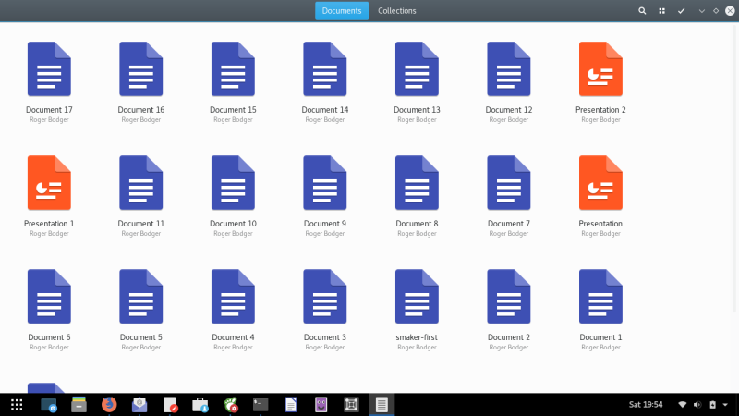This screenshot has width=739, height=416.
Task: Open Document 14 icon
Action: point(325,68)
